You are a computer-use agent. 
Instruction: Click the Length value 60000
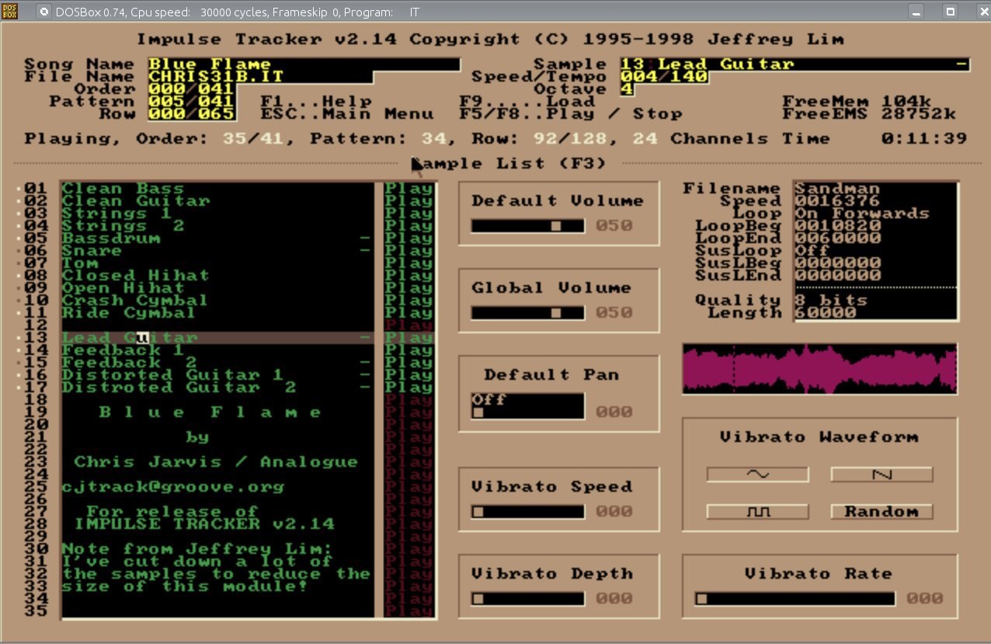[875, 313]
